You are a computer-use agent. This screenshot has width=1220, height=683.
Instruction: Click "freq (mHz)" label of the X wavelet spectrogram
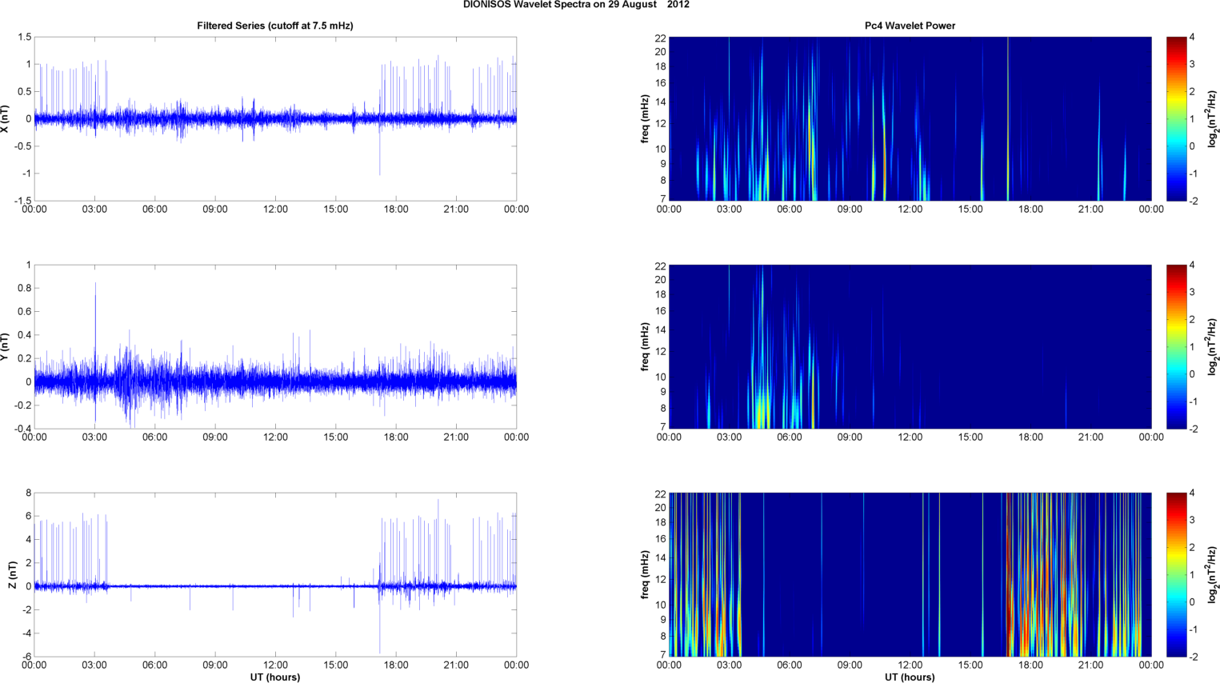645,118
